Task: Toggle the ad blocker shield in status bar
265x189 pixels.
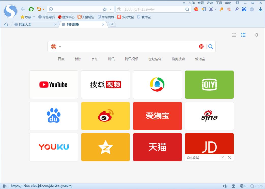Action: click(242, 186)
